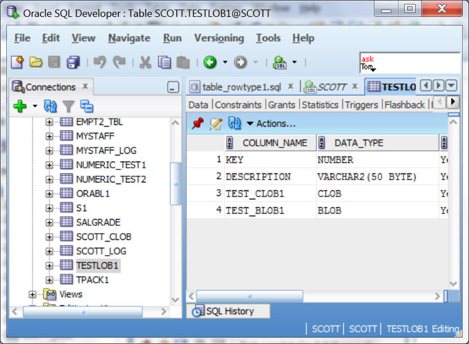
Task: Click the columns grid horizontal scrollbar thumb
Action: coord(249,296)
